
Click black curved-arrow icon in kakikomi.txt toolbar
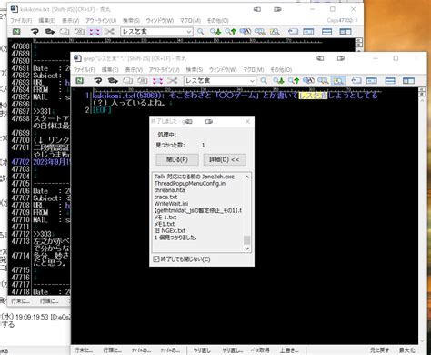(35, 31)
